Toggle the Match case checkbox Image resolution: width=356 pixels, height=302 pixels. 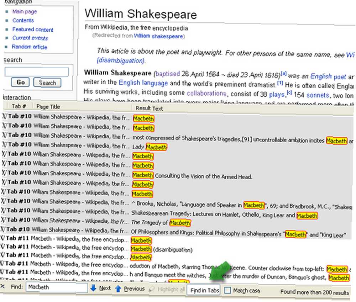(x=227, y=290)
